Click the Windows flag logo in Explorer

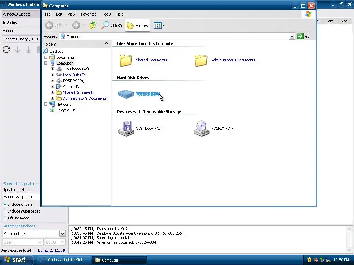pyautogui.click(x=308, y=14)
